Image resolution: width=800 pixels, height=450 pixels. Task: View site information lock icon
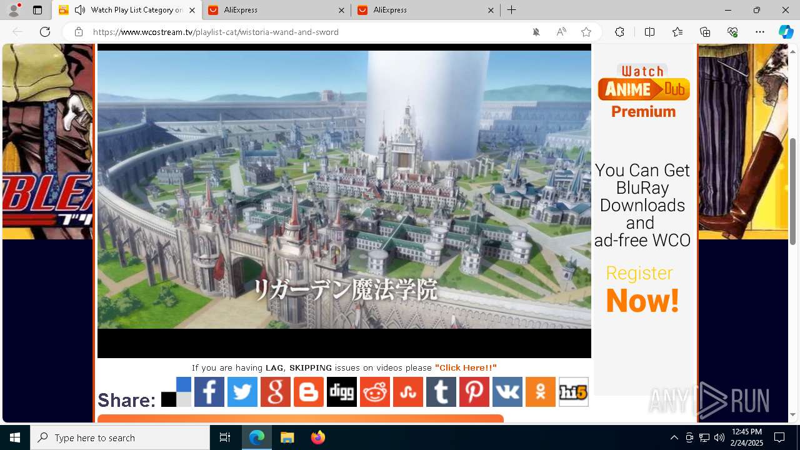pyautogui.click(x=78, y=32)
